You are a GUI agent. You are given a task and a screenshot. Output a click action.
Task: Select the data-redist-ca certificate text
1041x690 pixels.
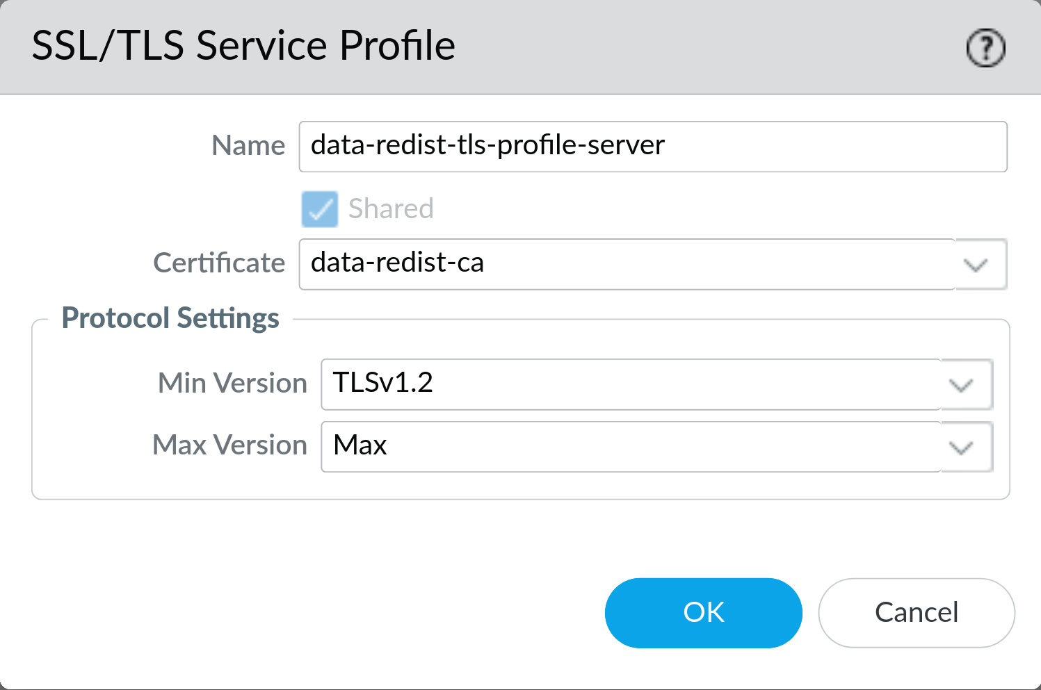click(397, 264)
